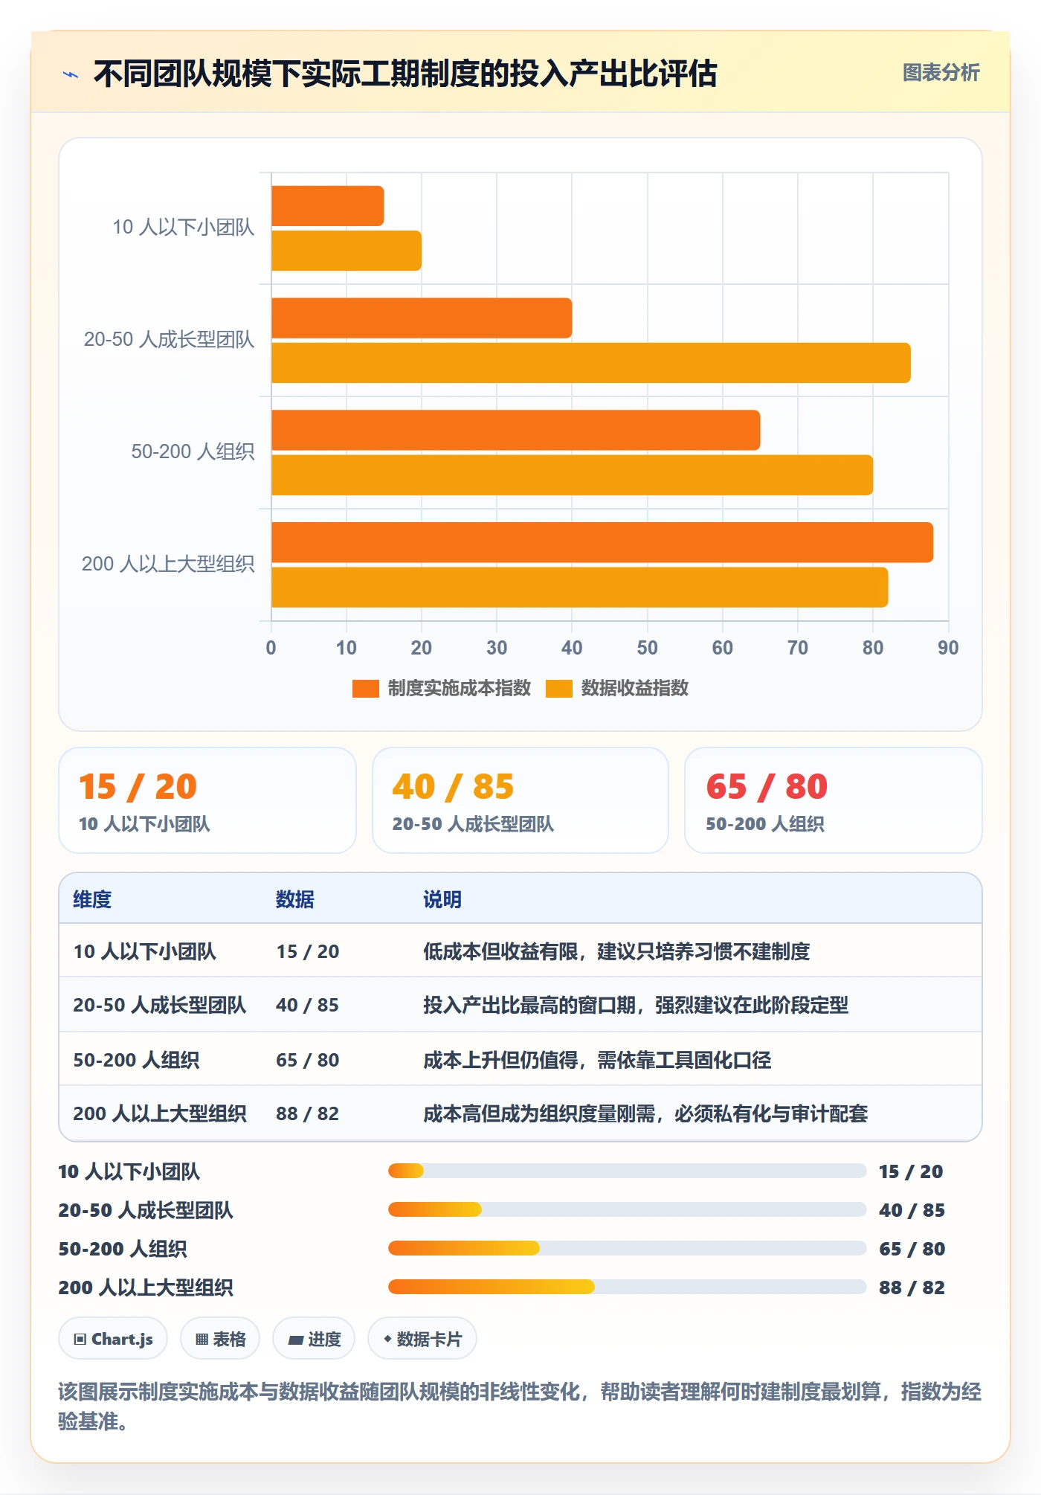Click the 65 / 80 data card
1041x1495 pixels.
point(834,800)
